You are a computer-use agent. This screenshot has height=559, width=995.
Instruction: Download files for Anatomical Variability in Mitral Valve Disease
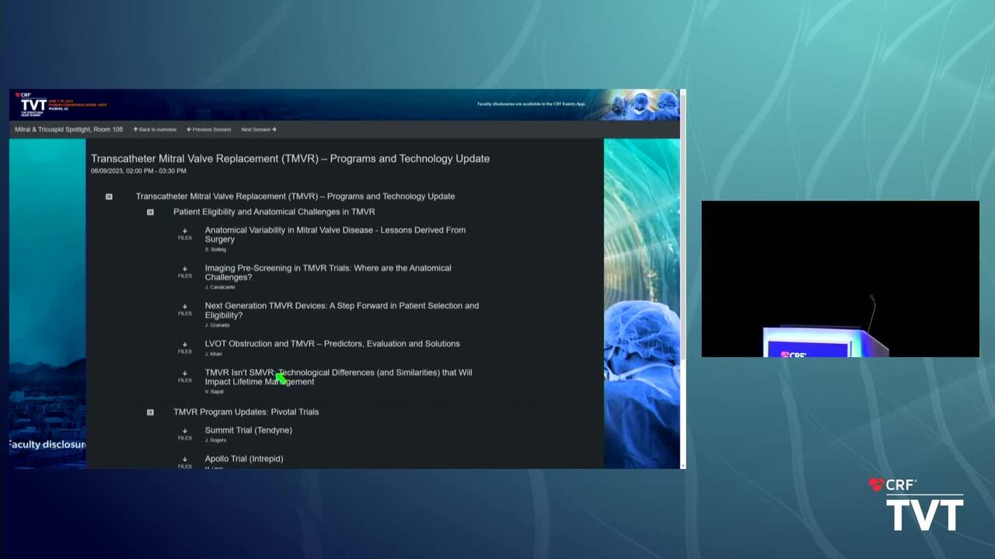pos(184,233)
